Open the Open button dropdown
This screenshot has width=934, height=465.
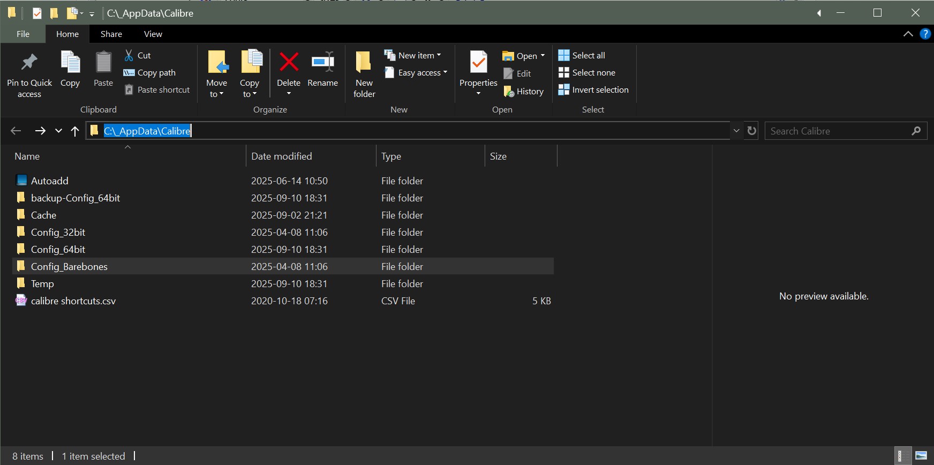tap(543, 56)
